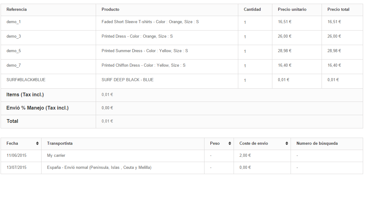Select the Precio total header
Screen dimensions: 369x200
[338, 9]
